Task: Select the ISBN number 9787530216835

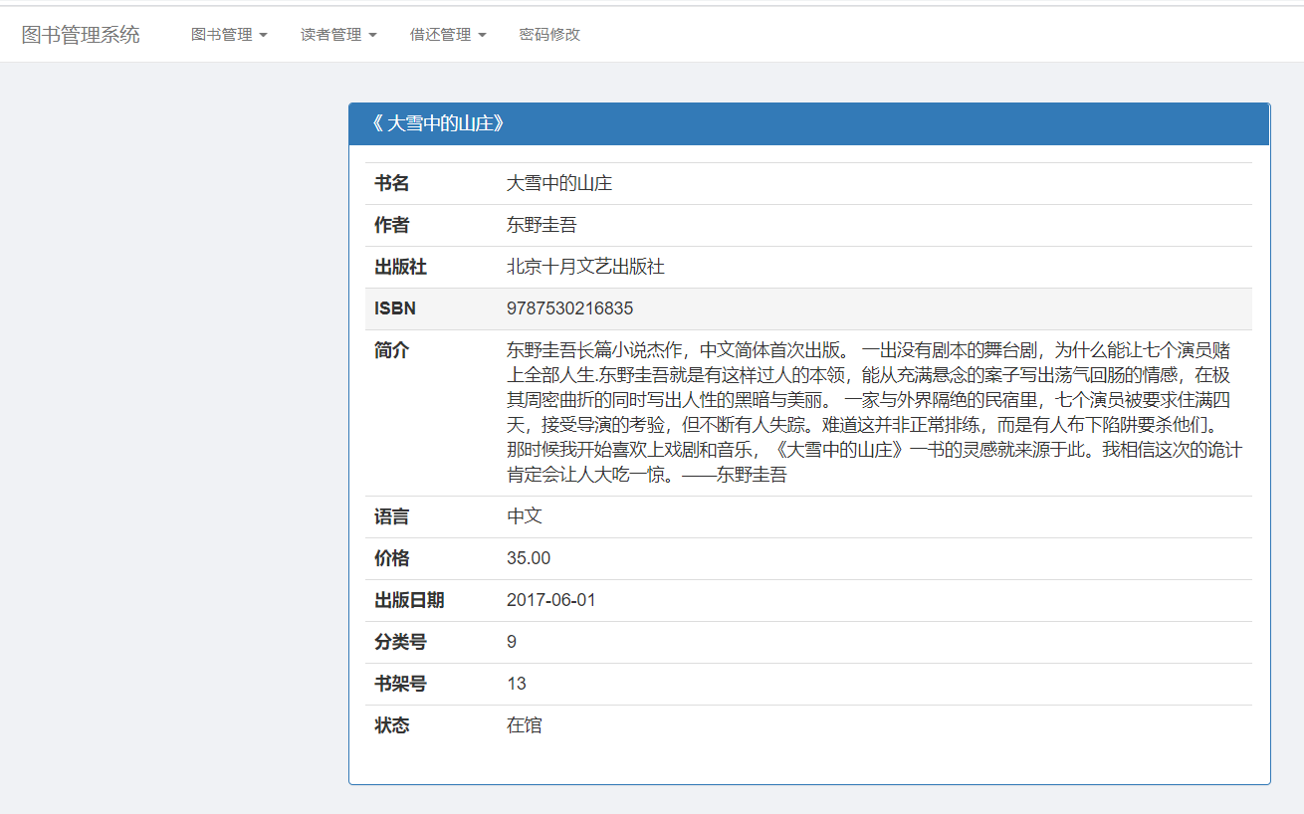Action: pyautogui.click(x=569, y=308)
